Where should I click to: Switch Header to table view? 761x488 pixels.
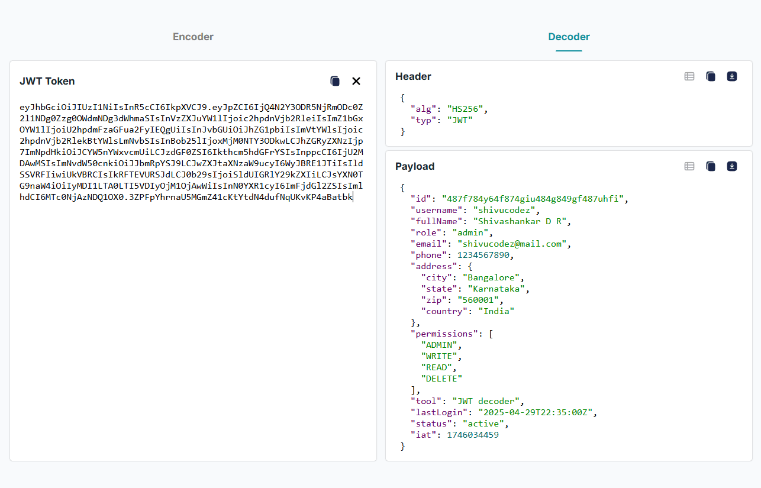[689, 76]
